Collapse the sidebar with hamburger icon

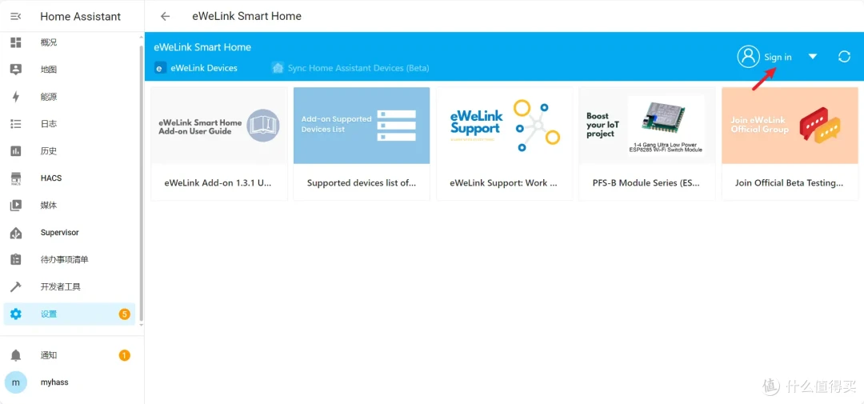(16, 17)
